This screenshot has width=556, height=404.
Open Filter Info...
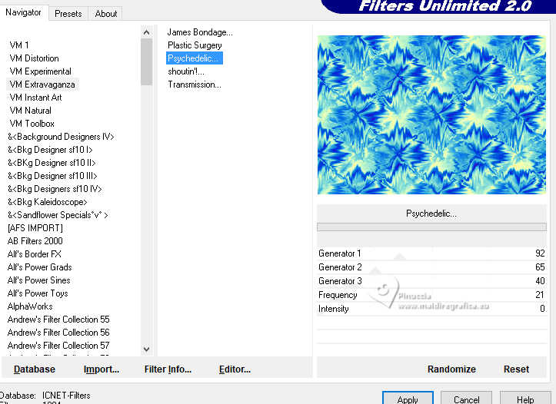point(168,369)
